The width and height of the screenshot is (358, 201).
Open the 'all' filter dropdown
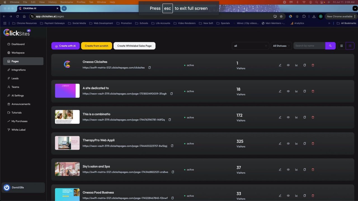[x=251, y=46]
